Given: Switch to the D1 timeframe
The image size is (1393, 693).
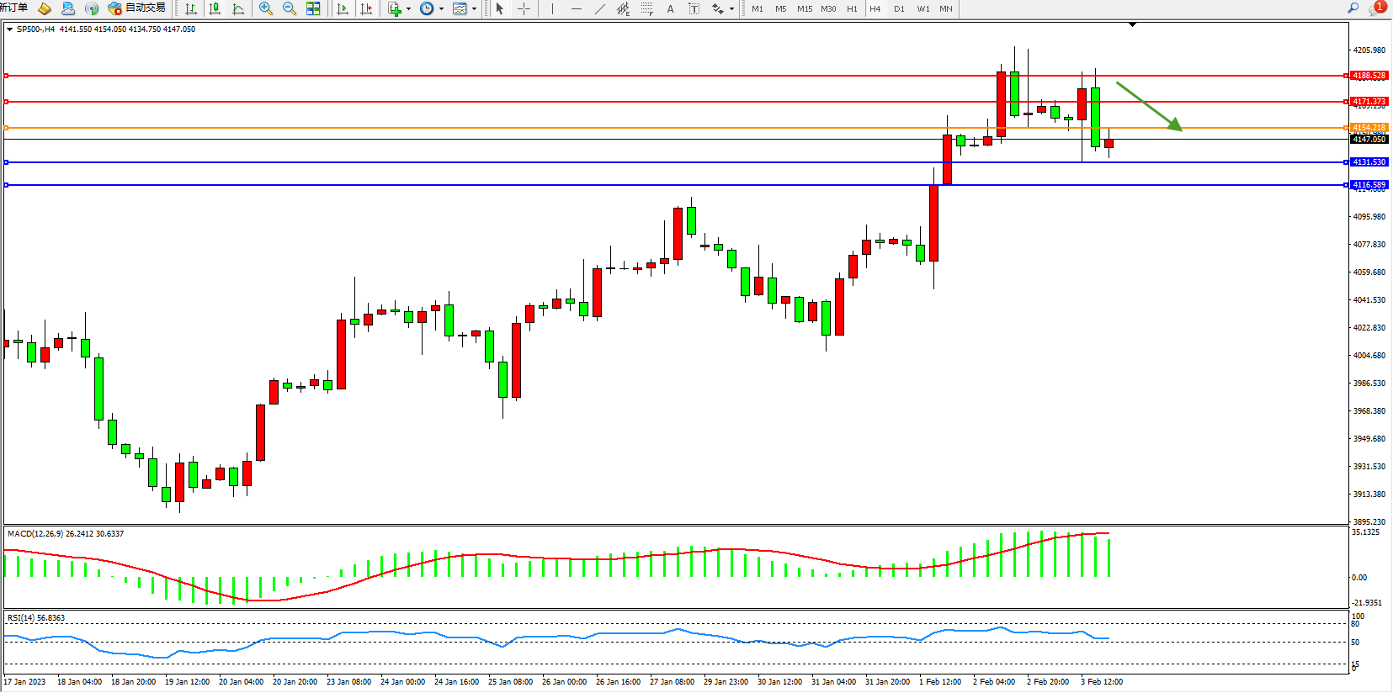Looking at the screenshot, I should [x=899, y=8].
